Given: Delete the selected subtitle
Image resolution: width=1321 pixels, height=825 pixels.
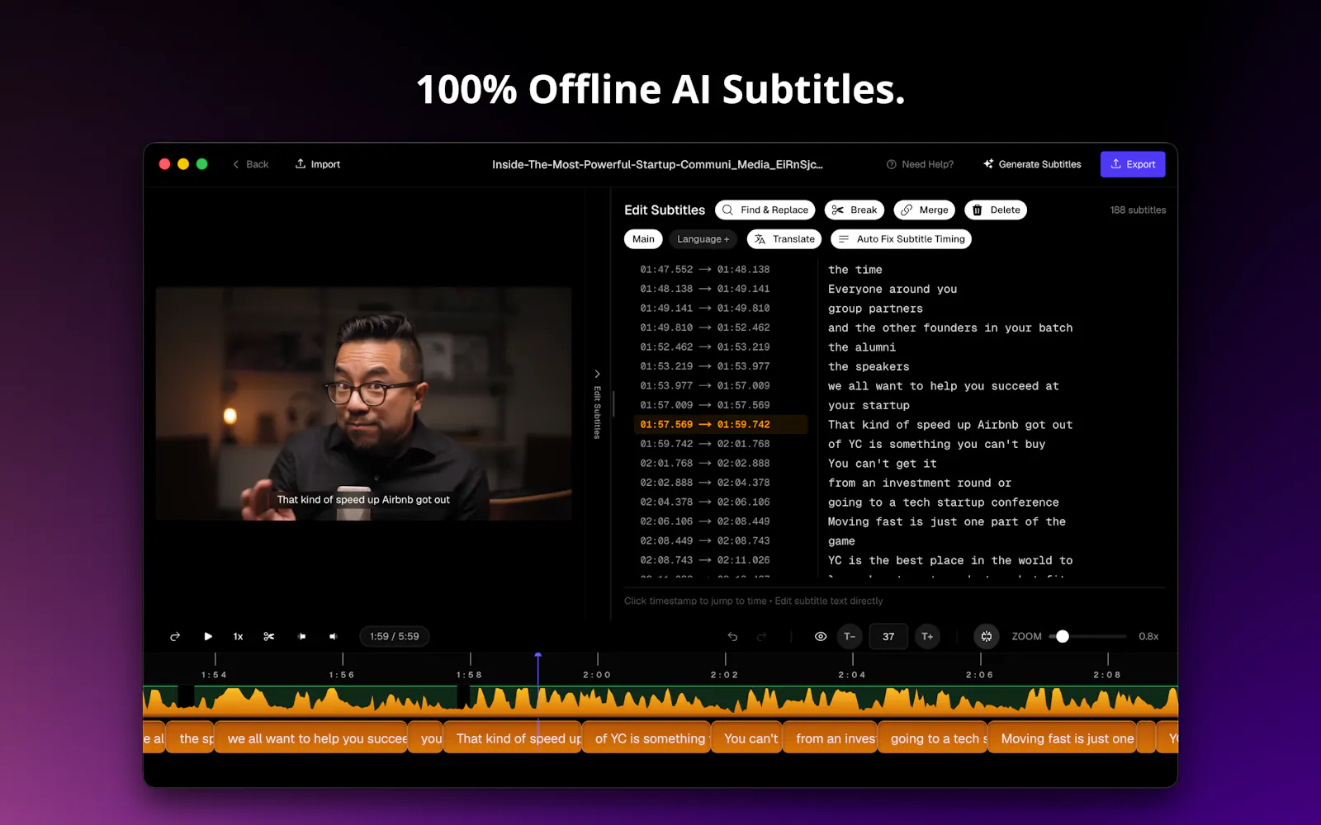Looking at the screenshot, I should (x=996, y=210).
